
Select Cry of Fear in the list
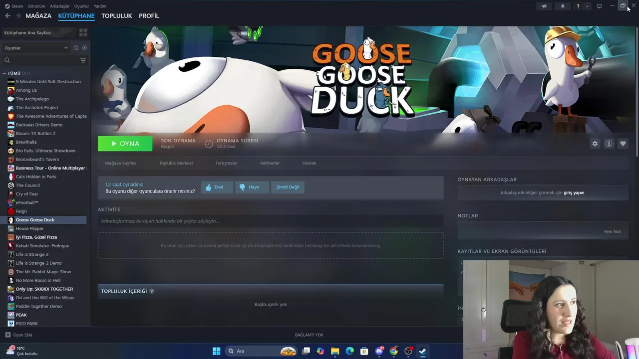27,194
